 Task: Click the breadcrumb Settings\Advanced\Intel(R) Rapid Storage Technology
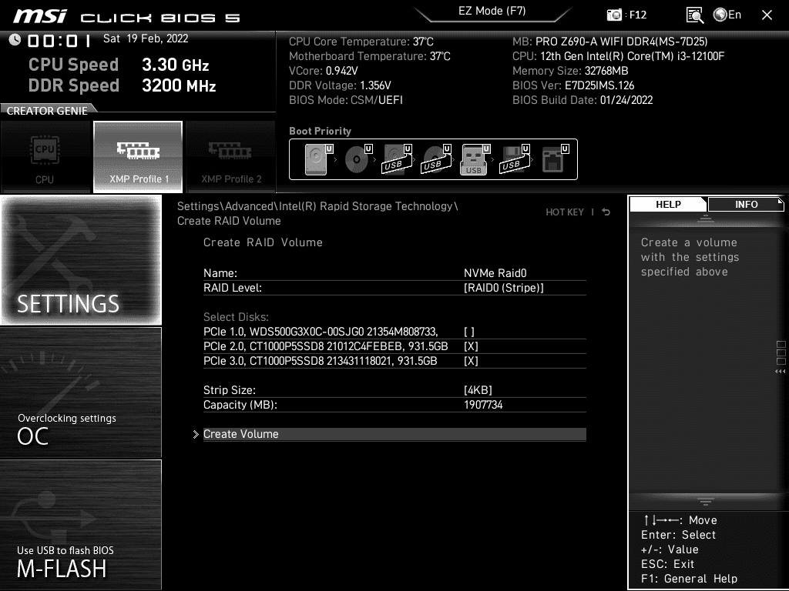pyautogui.click(x=317, y=206)
